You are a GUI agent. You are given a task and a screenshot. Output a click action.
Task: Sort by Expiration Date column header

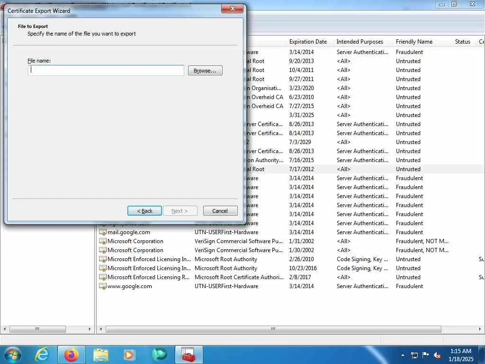[308, 42]
